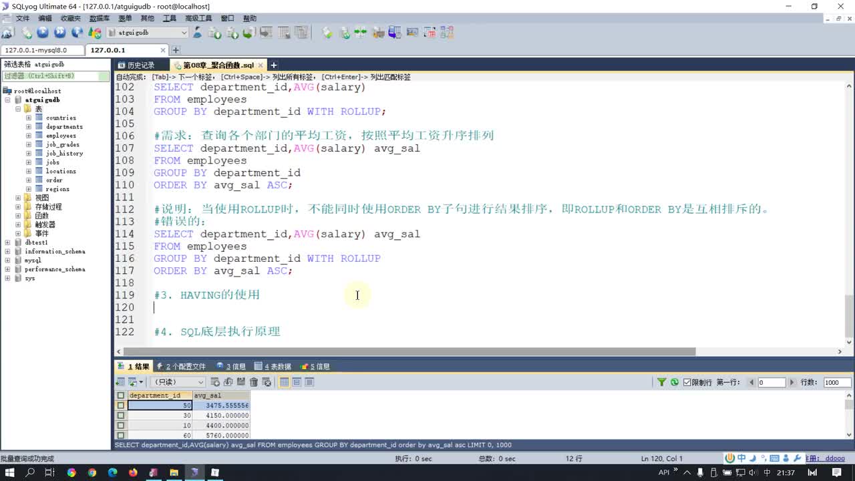The image size is (855, 481).
Task: Expand the dbtest1 database node
Action: [x=7, y=243]
